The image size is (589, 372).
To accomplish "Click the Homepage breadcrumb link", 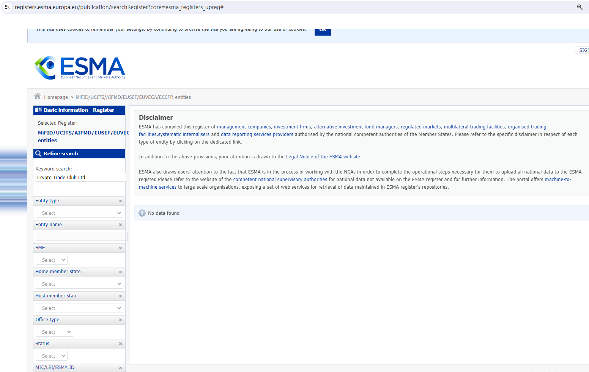I will 56,97.
